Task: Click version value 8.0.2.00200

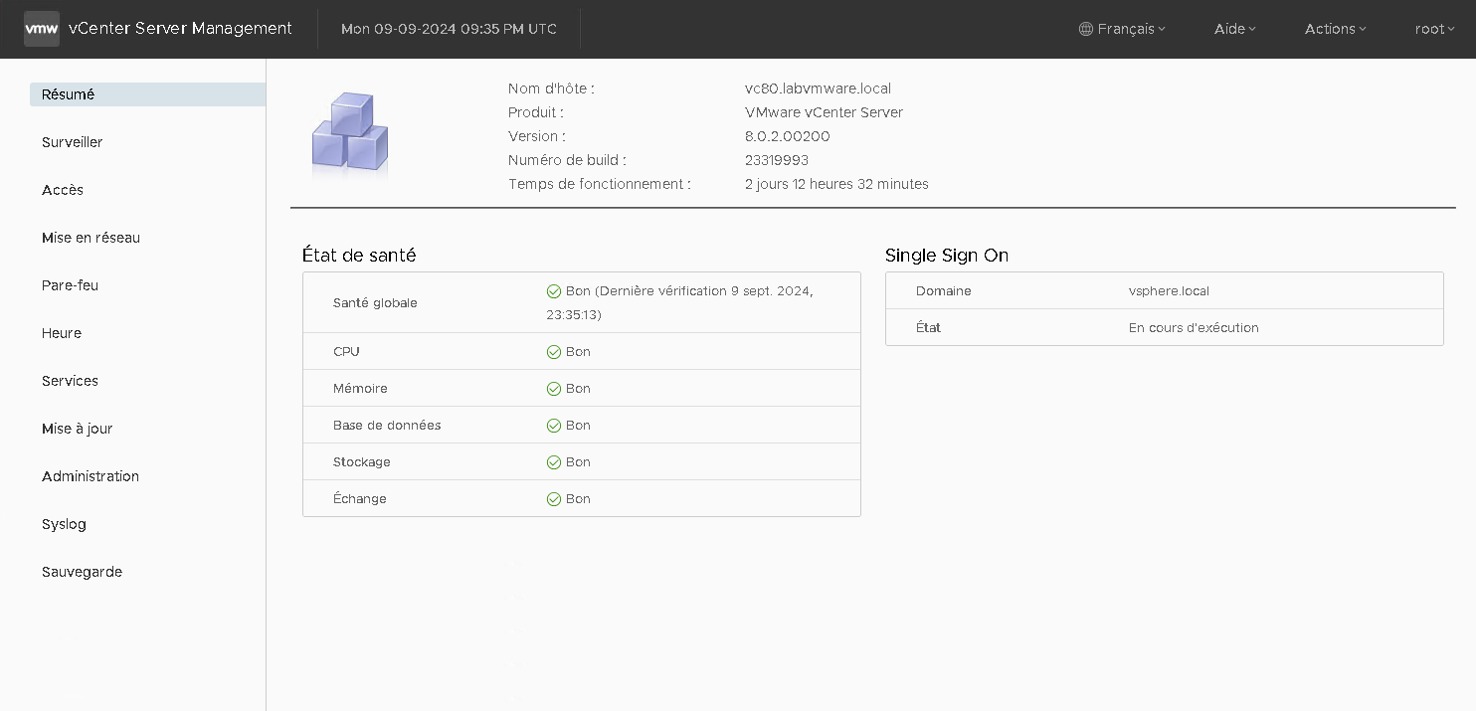Action: point(787,136)
